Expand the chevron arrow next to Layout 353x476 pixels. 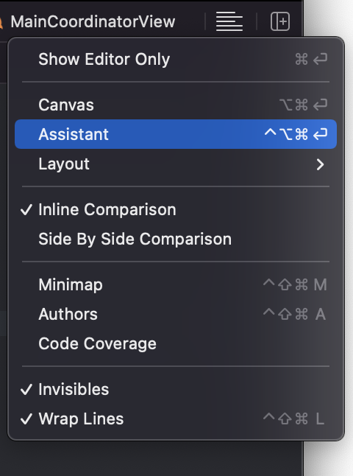point(320,164)
